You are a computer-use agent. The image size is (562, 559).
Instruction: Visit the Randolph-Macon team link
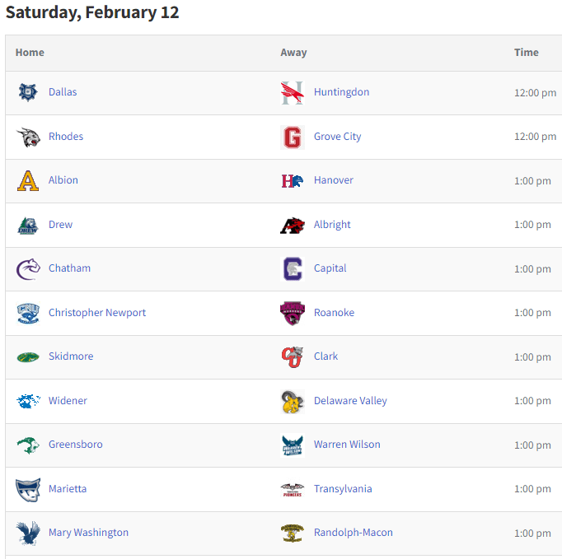click(x=354, y=533)
